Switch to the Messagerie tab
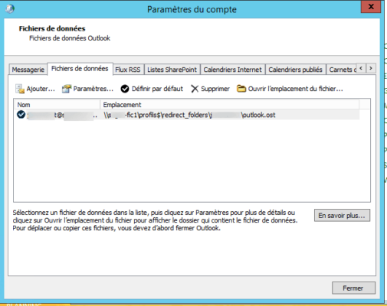Image resolution: width=387 pixels, height=306 pixels. coord(28,70)
